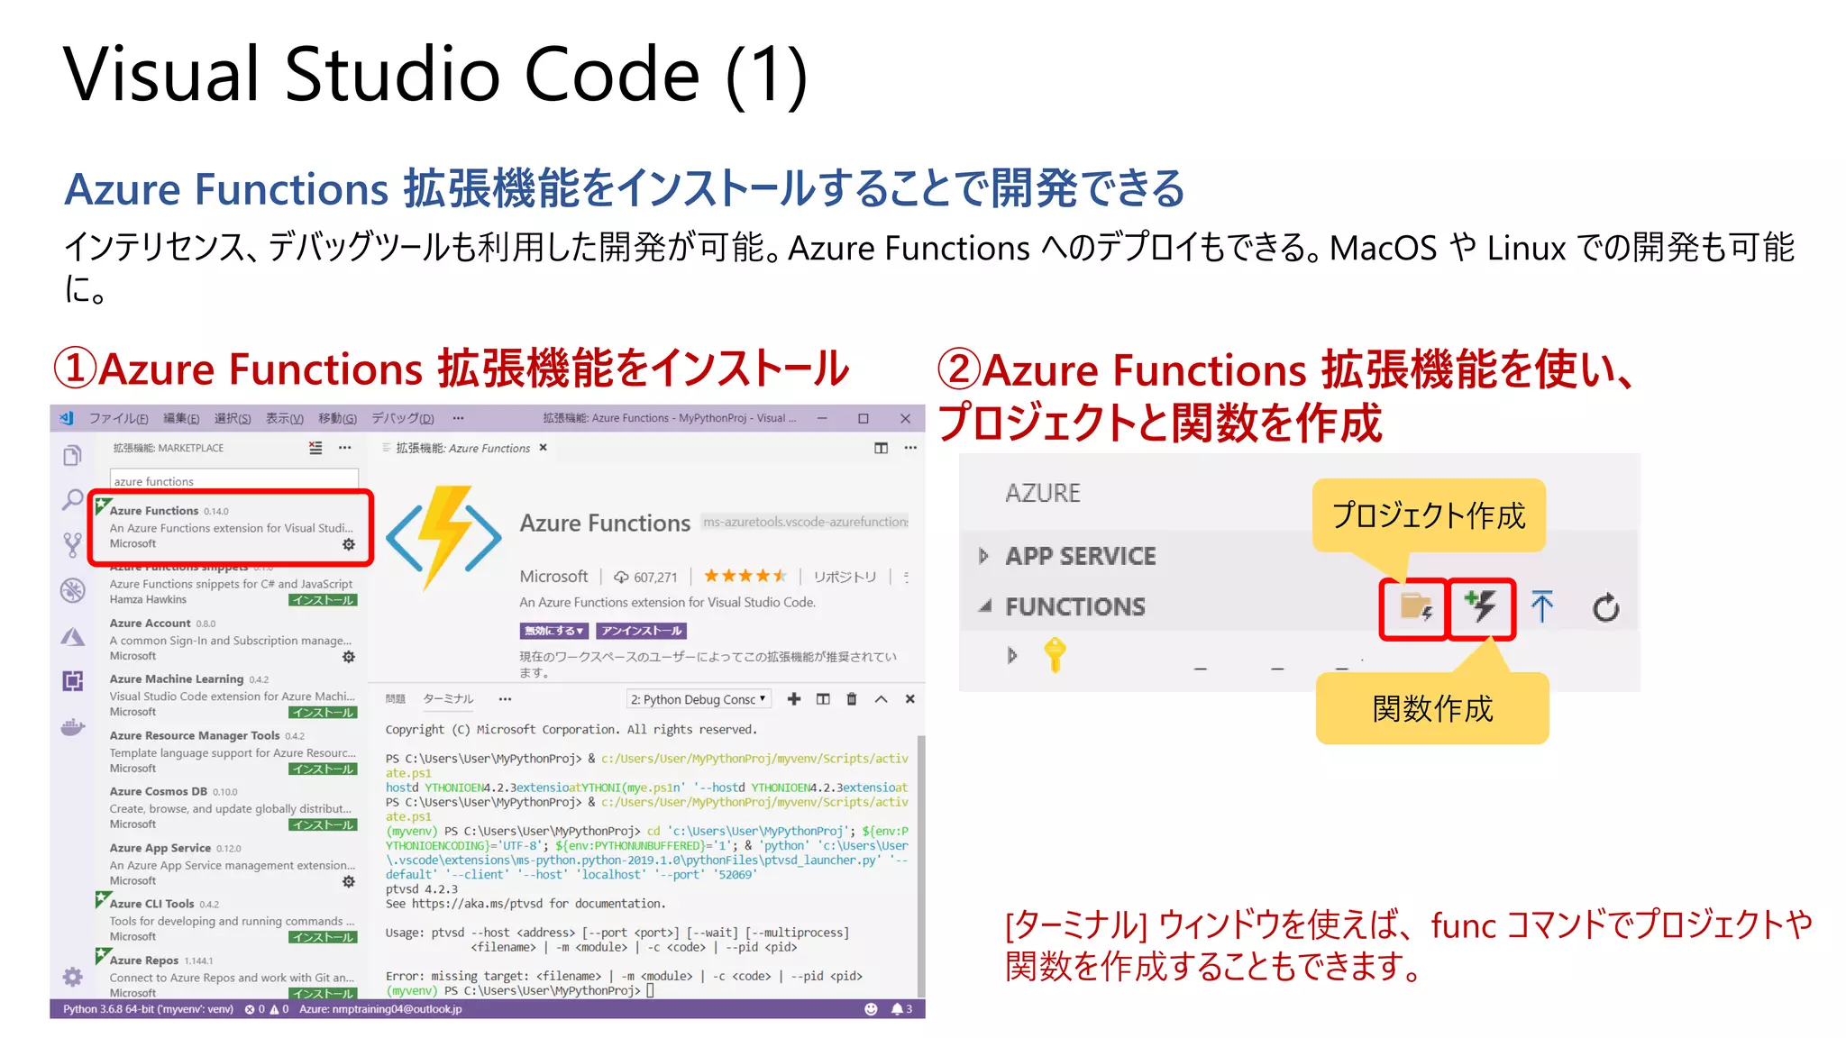Image resolution: width=1846 pixels, height=1038 pixels.
Task: Install the Azure Cosmos DB extension
Action: tap(324, 825)
